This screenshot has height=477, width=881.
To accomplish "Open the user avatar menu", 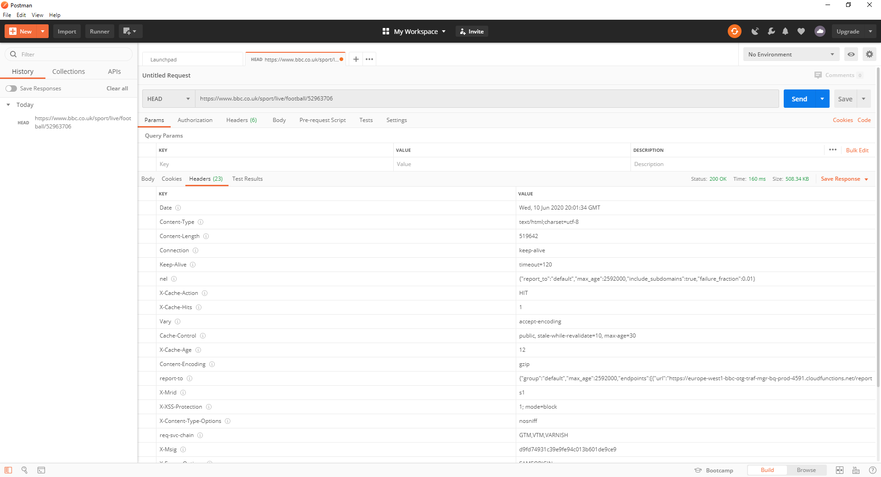I will [820, 31].
